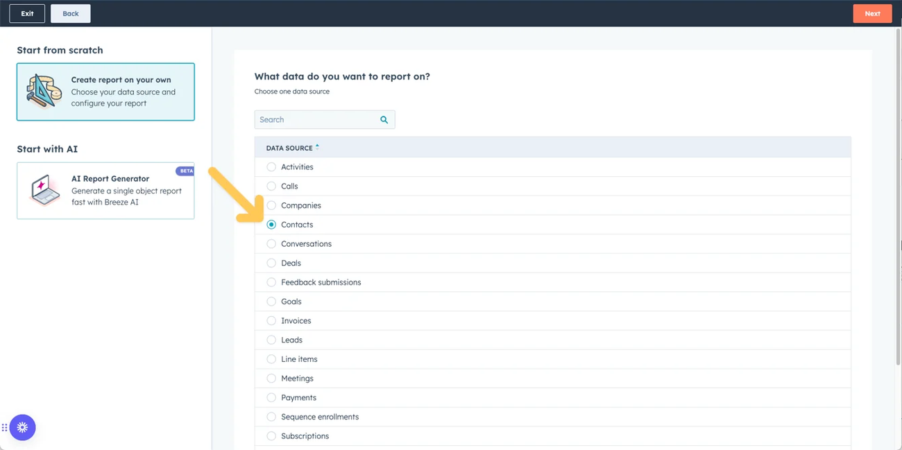Select the Subscriptions data source
The height and width of the screenshot is (450, 902).
[x=271, y=435]
